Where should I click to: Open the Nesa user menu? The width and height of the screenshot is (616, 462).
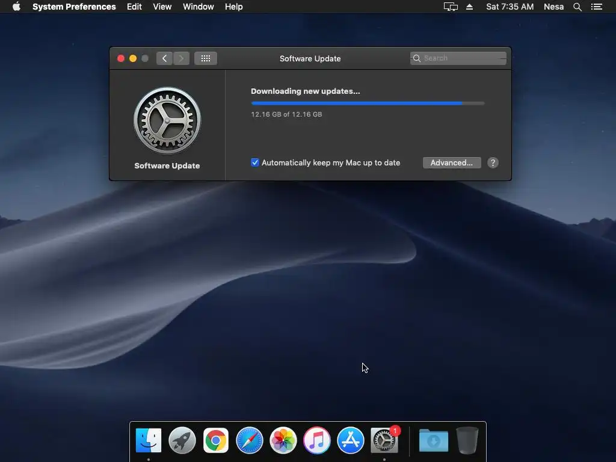point(553,7)
